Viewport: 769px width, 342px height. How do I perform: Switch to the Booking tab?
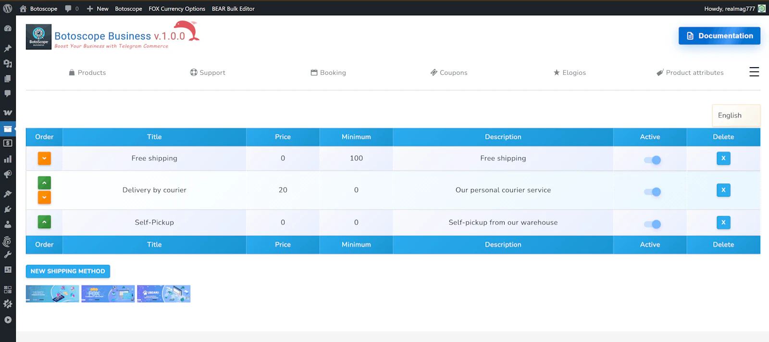(x=328, y=72)
